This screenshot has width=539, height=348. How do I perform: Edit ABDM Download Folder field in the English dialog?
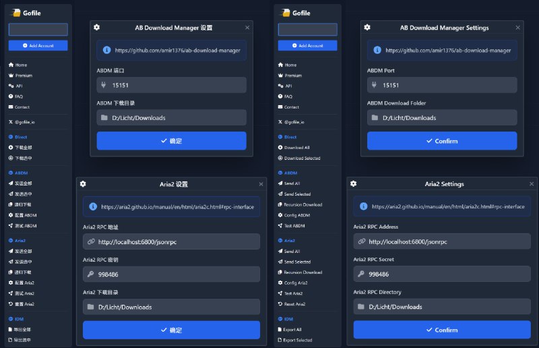442,118
